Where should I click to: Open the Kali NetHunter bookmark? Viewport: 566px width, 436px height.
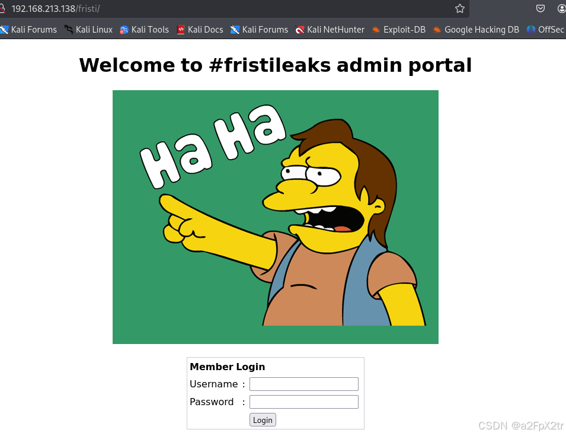point(330,30)
